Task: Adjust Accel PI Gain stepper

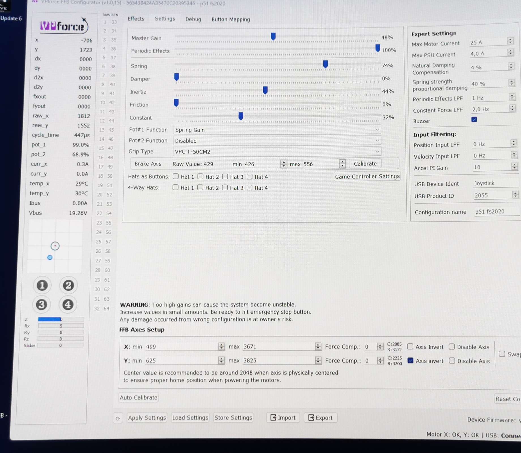Action: pyautogui.click(x=514, y=167)
